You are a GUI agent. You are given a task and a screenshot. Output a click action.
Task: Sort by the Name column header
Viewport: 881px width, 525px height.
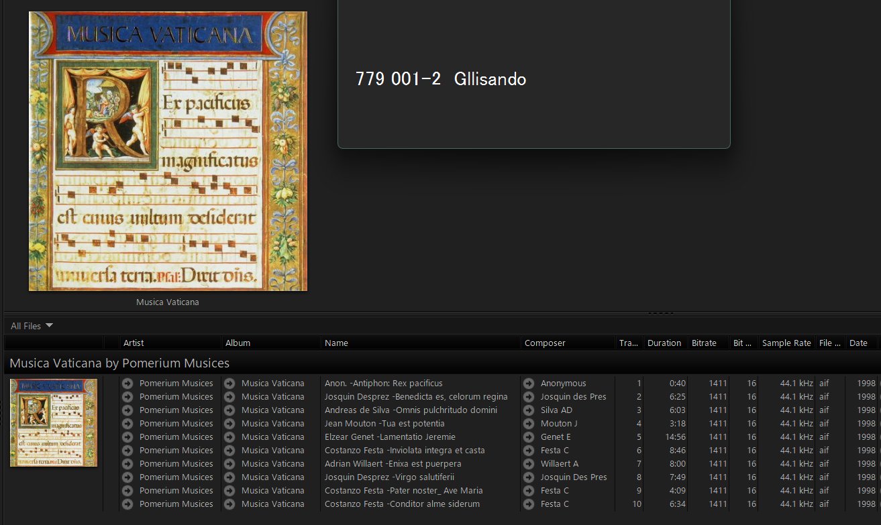pyautogui.click(x=421, y=343)
